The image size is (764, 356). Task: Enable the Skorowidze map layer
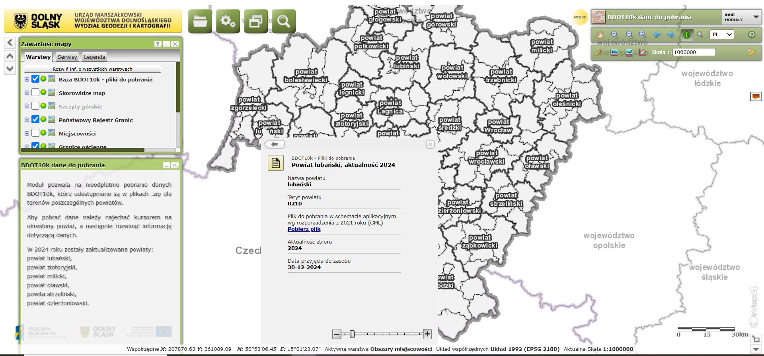tap(35, 93)
